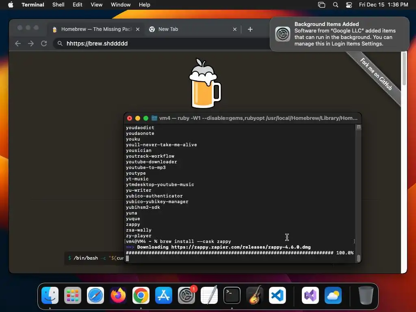Open TextEdit from the Dock
The image size is (416, 312).
(x=209, y=295)
